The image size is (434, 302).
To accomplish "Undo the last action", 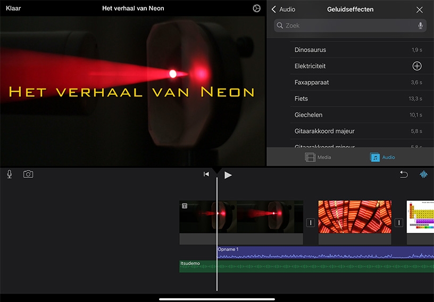I will (x=404, y=174).
